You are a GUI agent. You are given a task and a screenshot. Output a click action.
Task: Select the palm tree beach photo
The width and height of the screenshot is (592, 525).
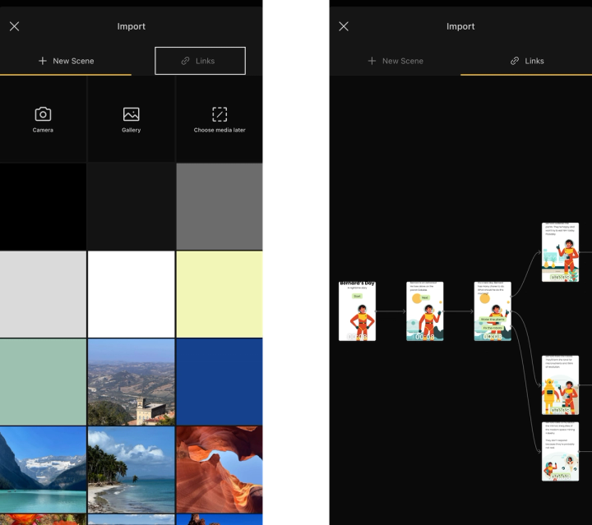tap(131, 470)
